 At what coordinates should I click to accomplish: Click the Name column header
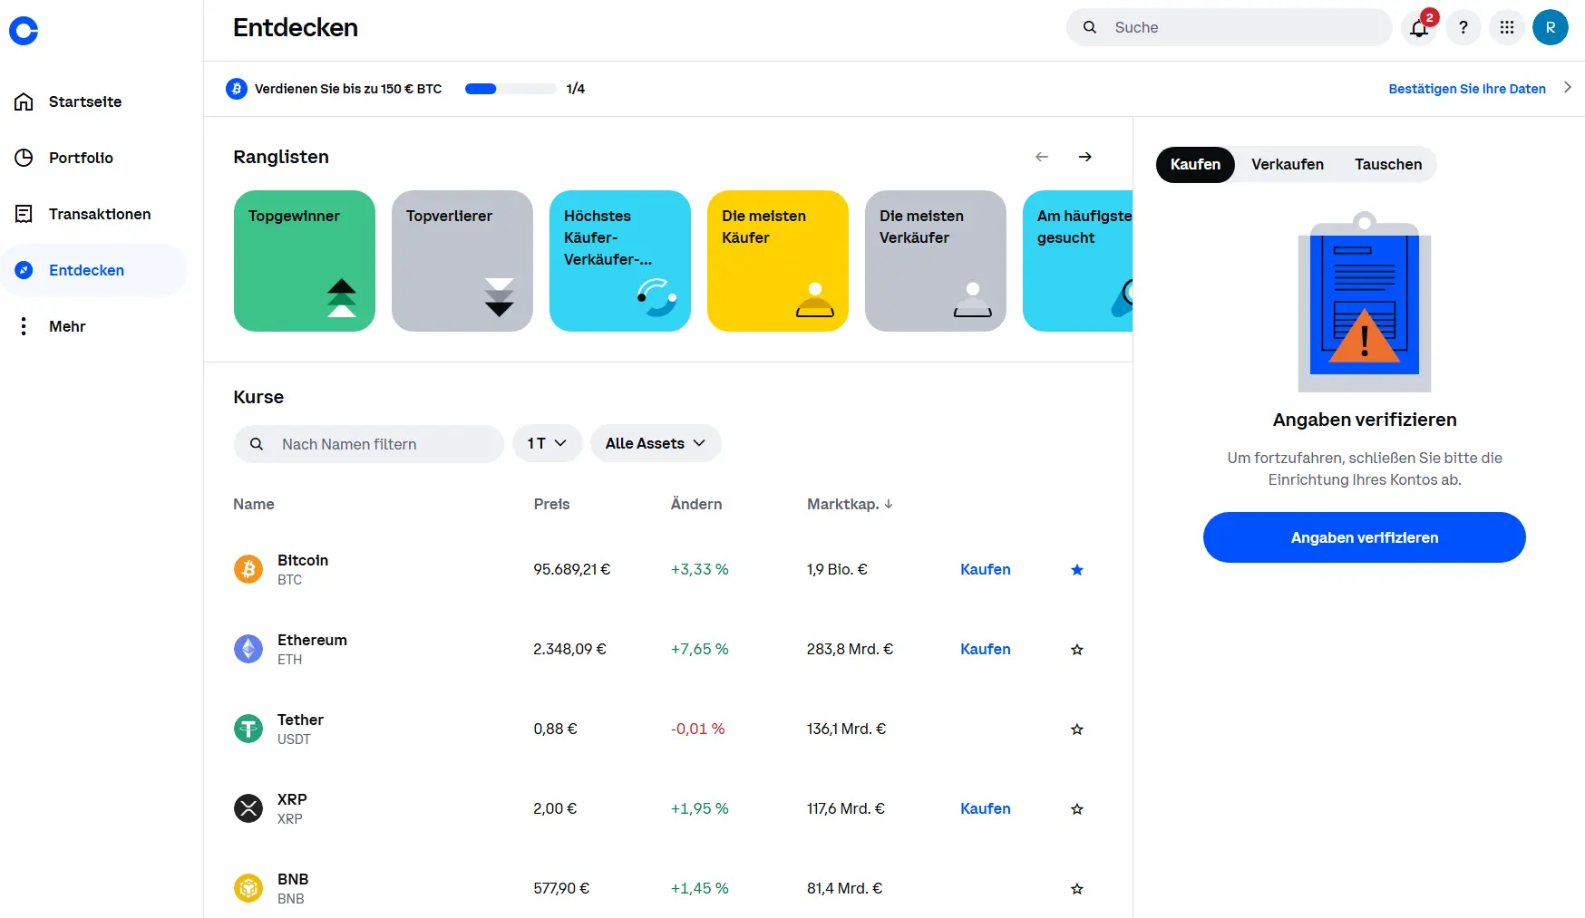[x=254, y=504]
